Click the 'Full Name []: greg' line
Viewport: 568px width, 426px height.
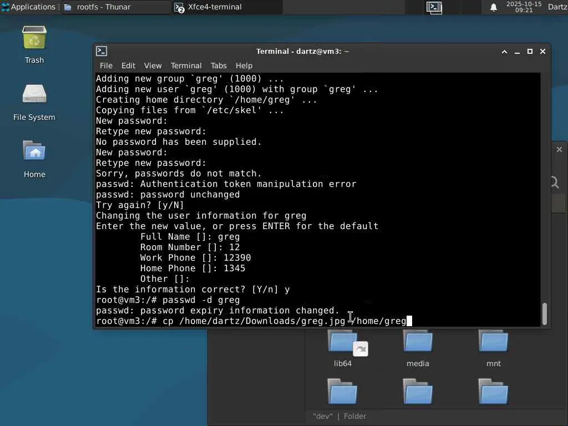(x=190, y=236)
